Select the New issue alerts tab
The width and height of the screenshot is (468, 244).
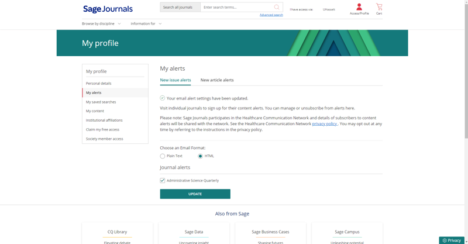coord(175,80)
